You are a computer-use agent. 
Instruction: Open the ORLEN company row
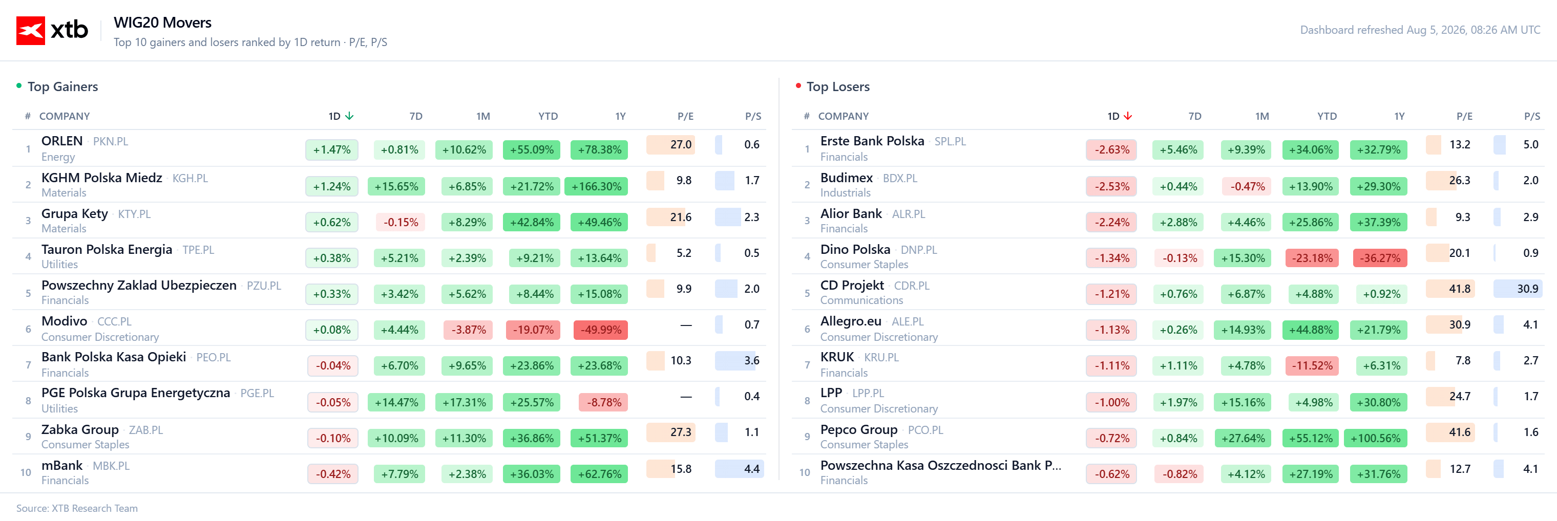click(x=389, y=148)
